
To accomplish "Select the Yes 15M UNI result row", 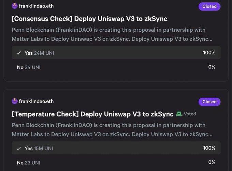I will [116, 148].
